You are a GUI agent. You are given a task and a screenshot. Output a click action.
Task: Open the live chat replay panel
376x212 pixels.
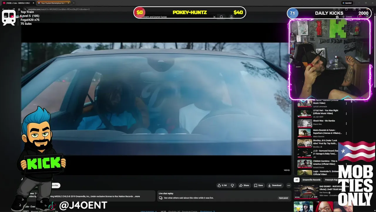pos(283,198)
